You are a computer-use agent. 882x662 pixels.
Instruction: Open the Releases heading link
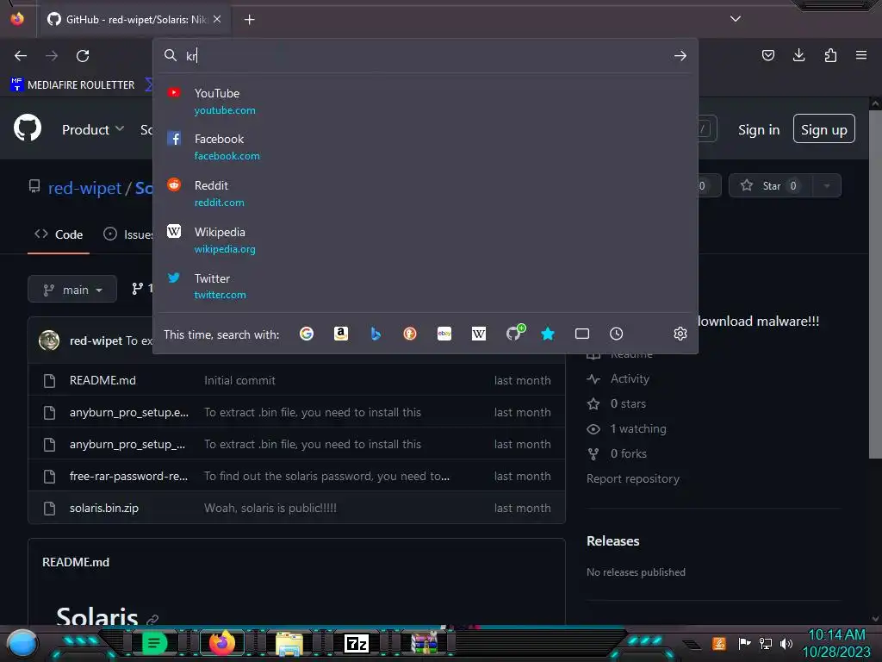tap(612, 541)
